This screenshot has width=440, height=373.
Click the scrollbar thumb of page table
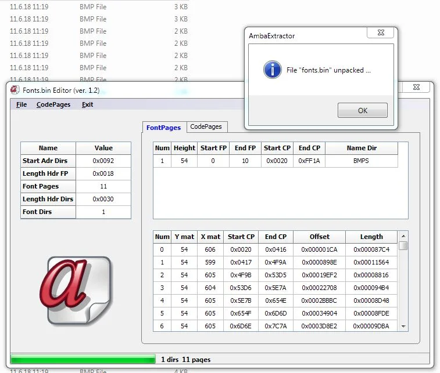(x=403, y=245)
